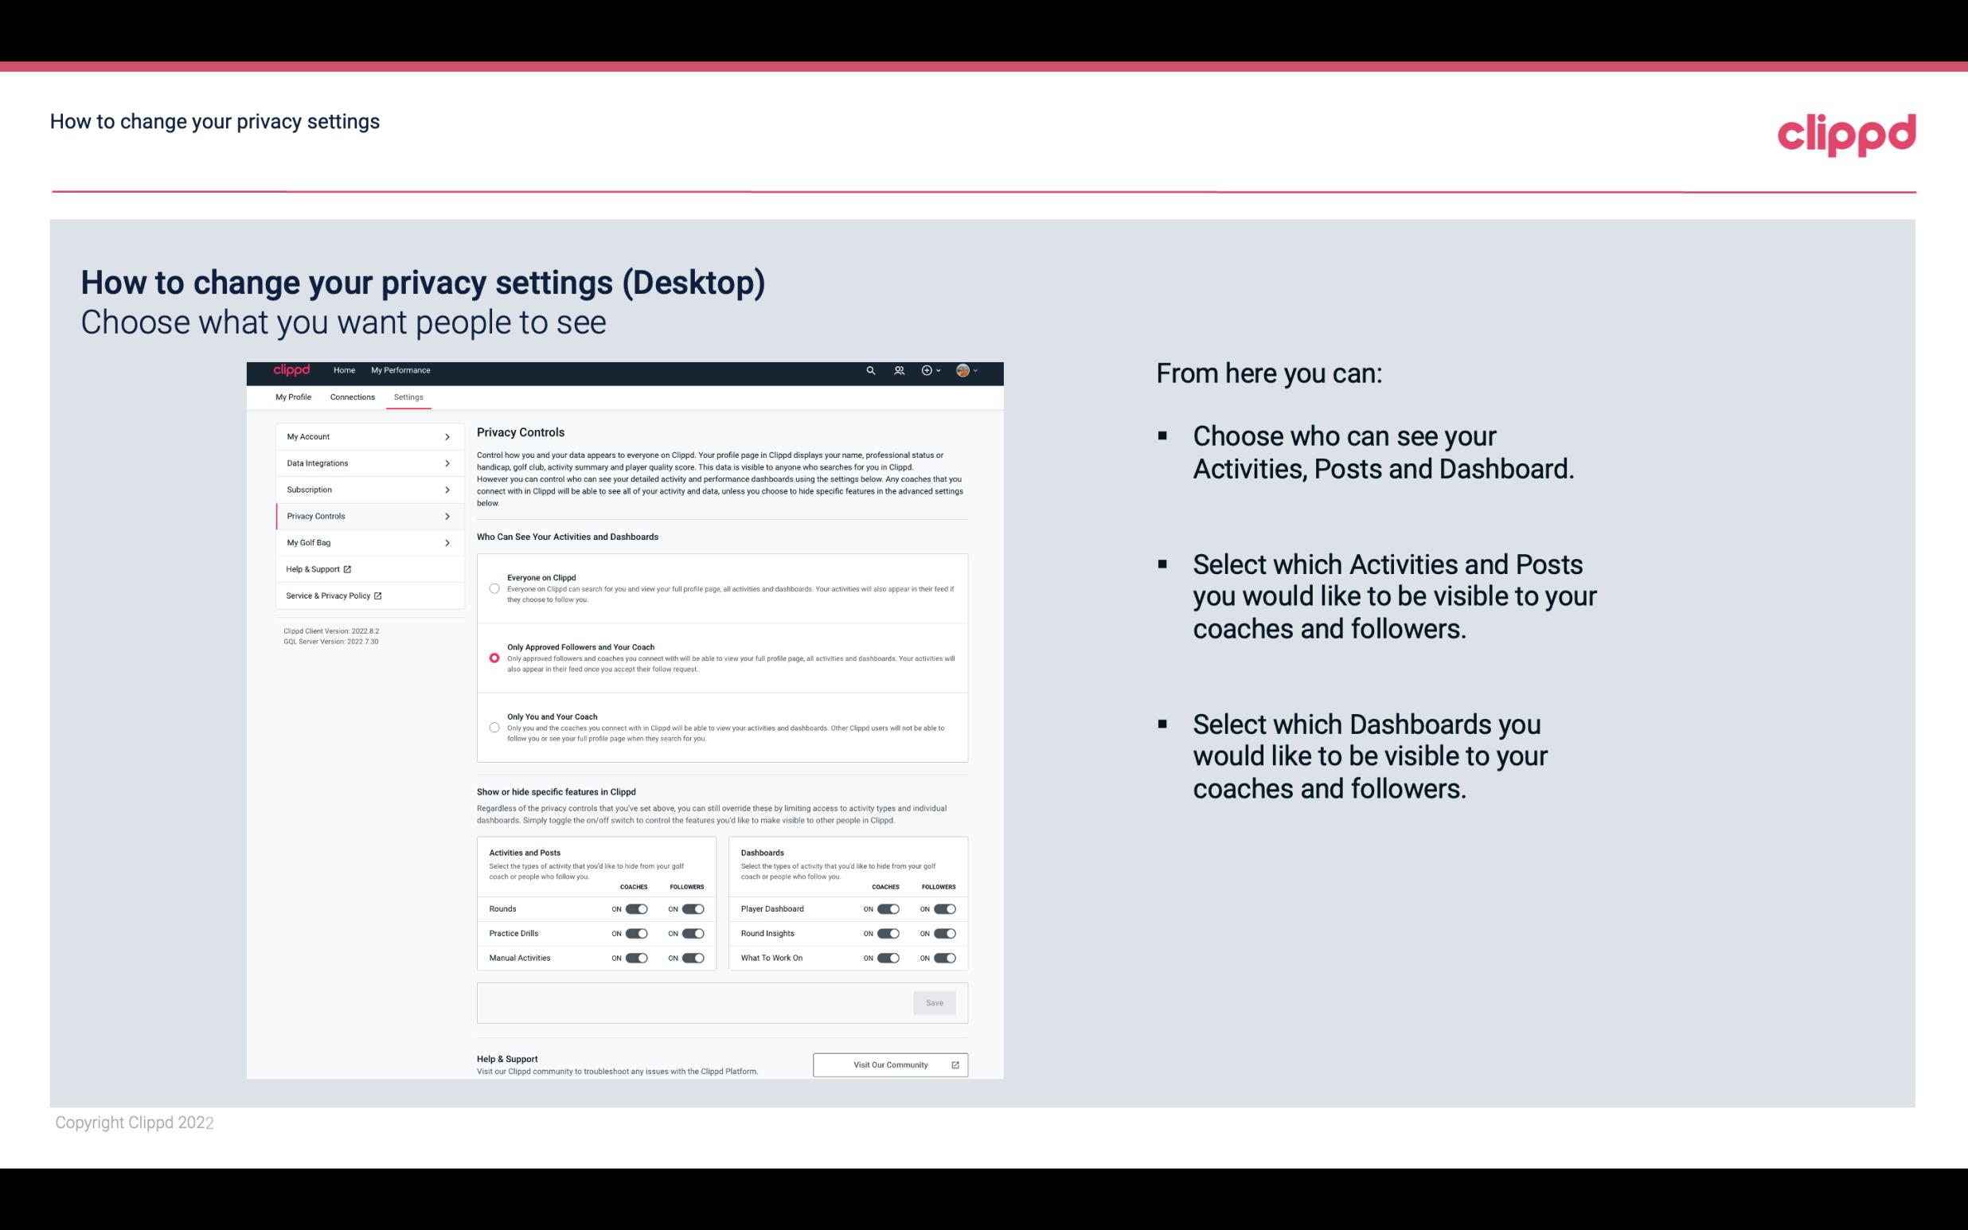Click the My Profile tab in navigation
Screen dimensions: 1968x1230
293,396
